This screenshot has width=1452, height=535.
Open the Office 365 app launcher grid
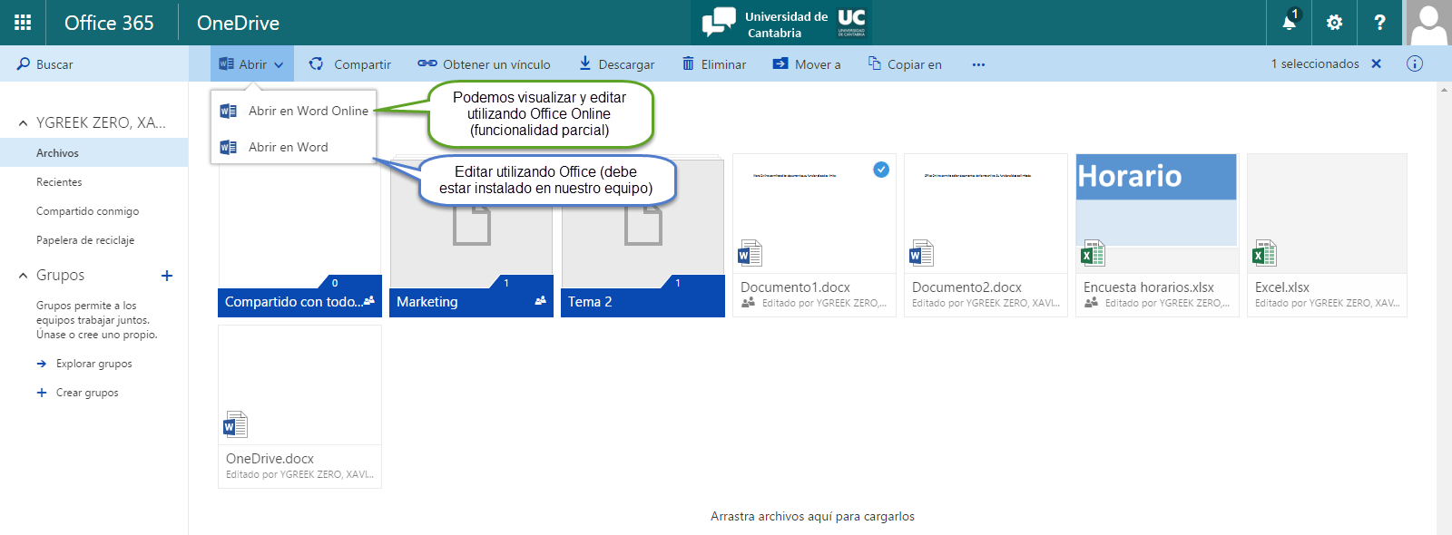pos(23,23)
